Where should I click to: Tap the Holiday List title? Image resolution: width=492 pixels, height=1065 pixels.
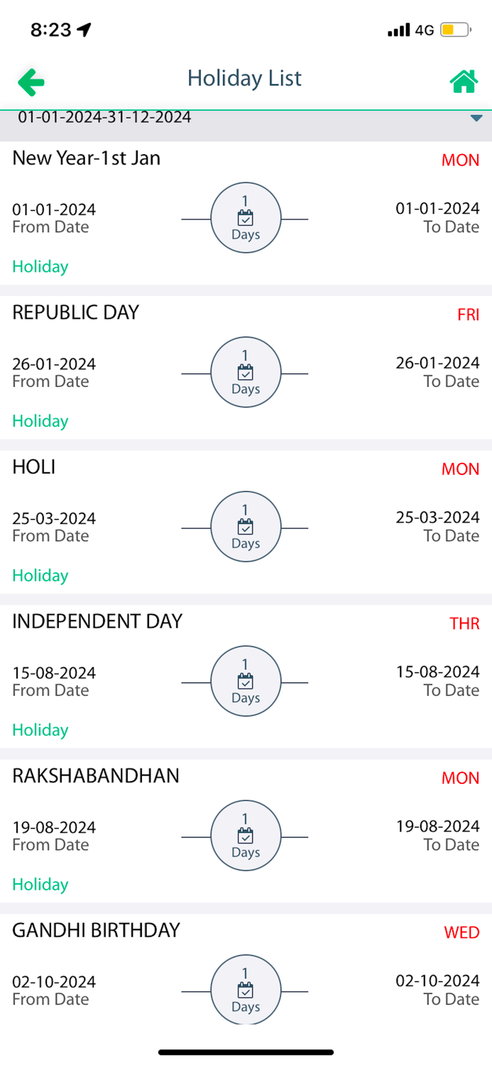[244, 78]
